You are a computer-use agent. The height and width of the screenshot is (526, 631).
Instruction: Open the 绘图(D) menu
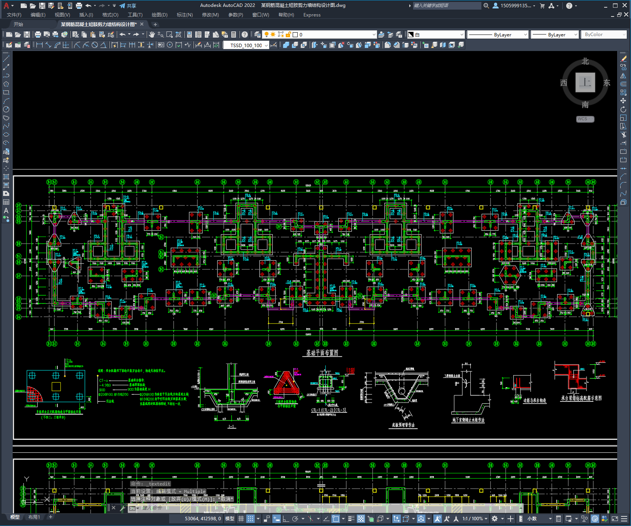click(x=160, y=15)
